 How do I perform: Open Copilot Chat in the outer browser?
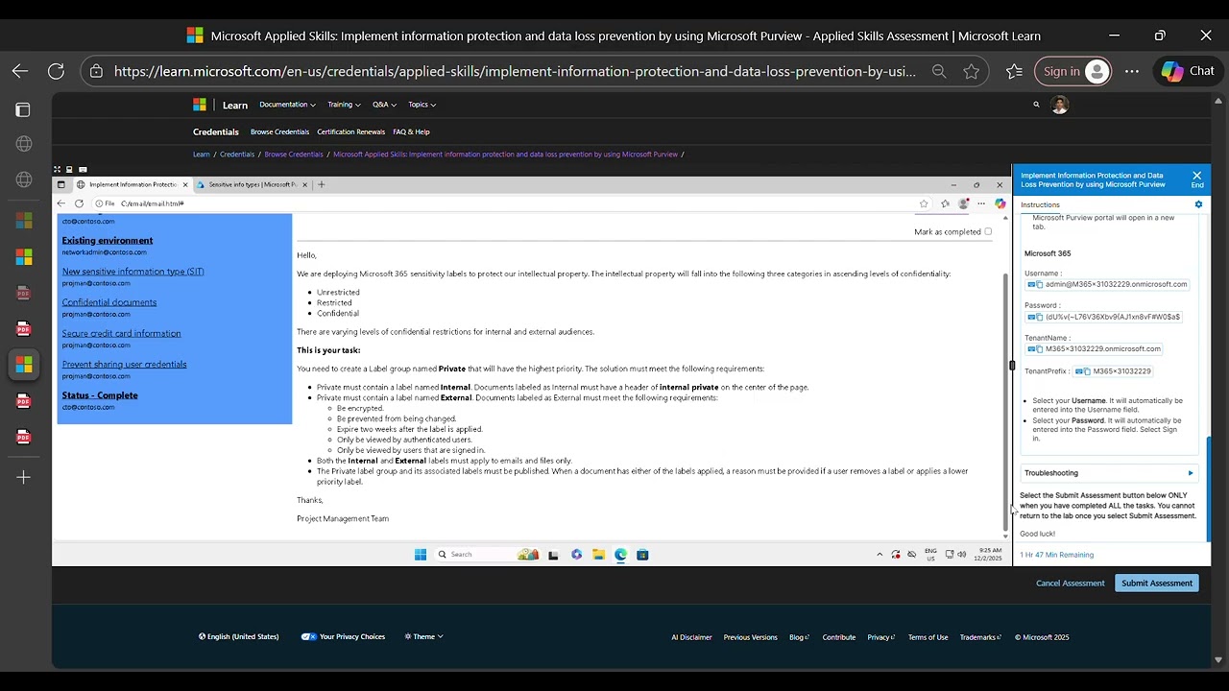point(1188,71)
